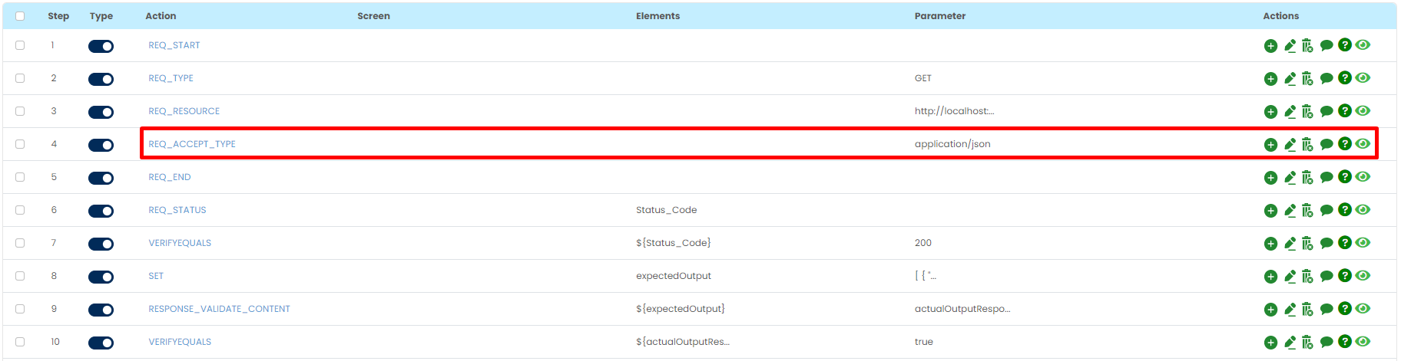Click the RESPONSE_VALIDATE_CONTENT action link
The height and width of the screenshot is (361, 1401).
click(219, 309)
